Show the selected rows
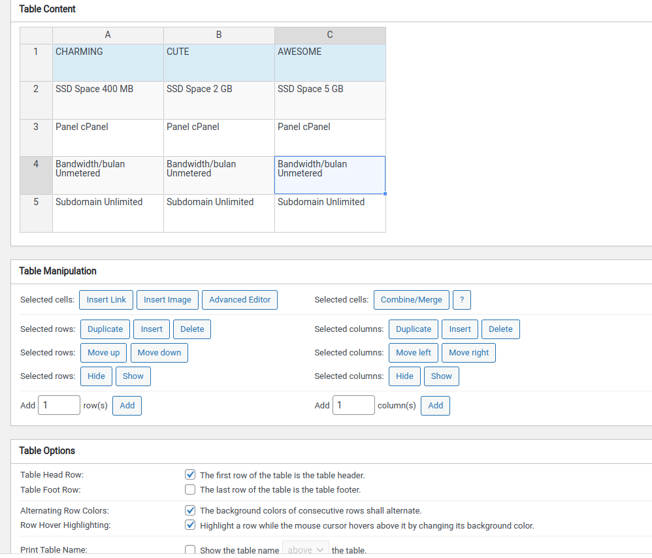This screenshot has height=558, width=652. 133,376
